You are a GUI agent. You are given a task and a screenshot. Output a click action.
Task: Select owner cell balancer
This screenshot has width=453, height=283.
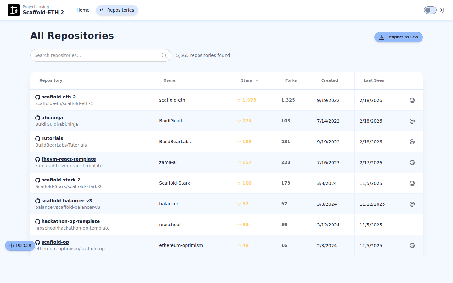pos(169,204)
